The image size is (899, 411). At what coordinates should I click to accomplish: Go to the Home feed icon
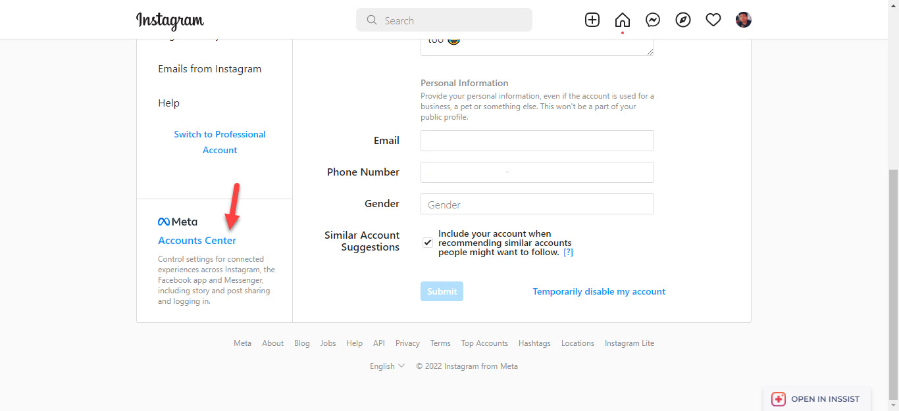click(622, 20)
